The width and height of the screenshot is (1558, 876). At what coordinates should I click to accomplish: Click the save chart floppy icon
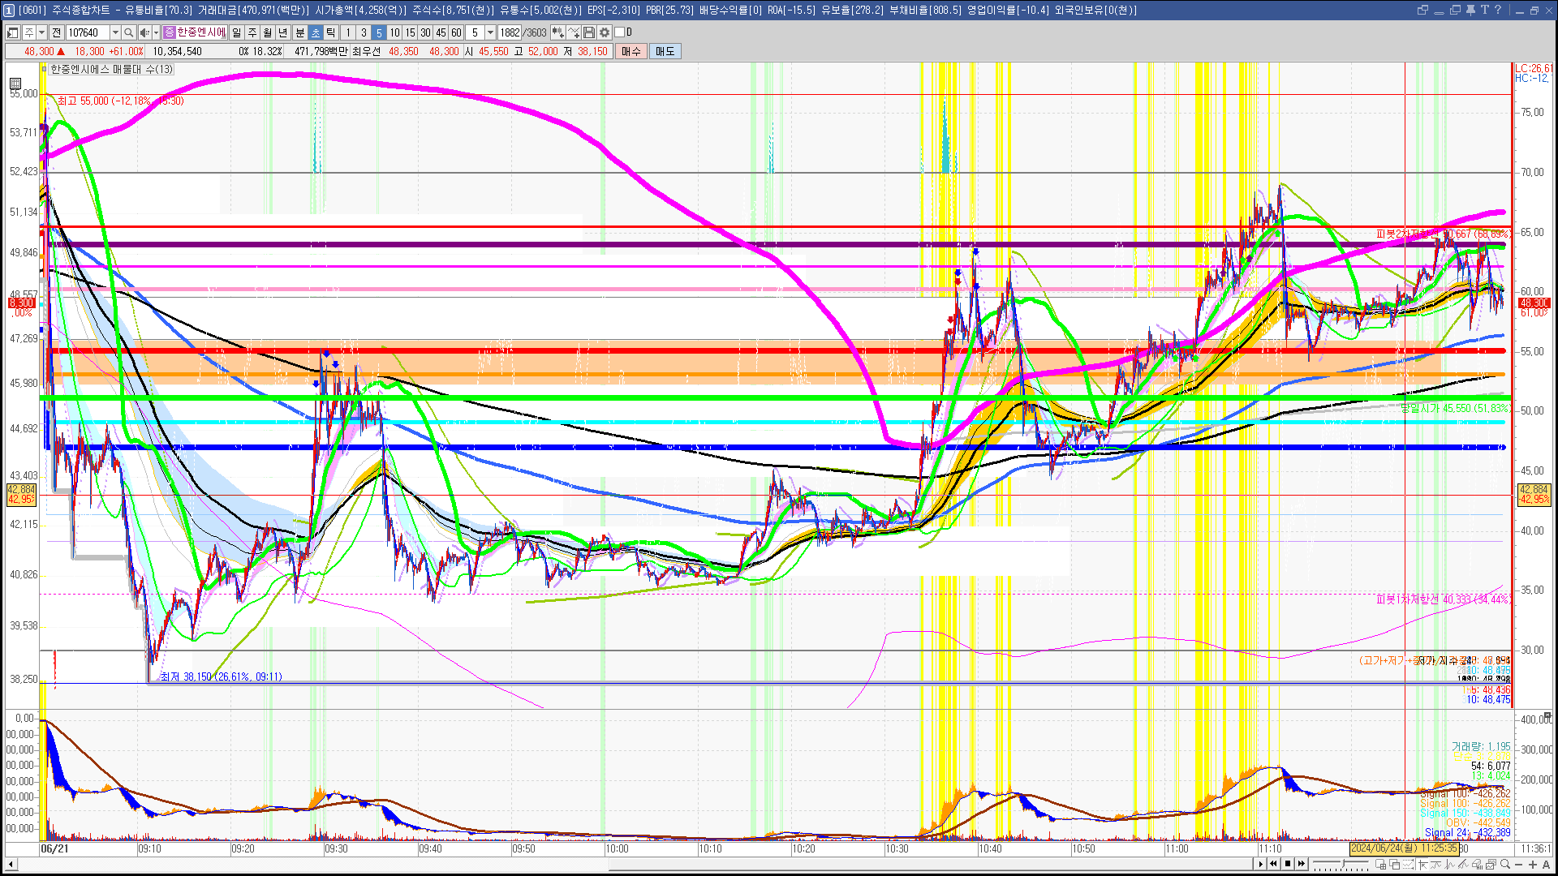click(x=589, y=32)
